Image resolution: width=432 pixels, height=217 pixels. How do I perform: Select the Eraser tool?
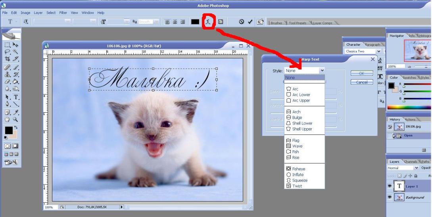pos(8,81)
